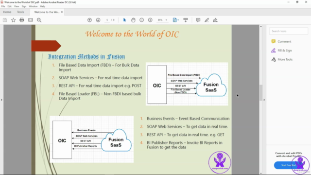Open the View menu
The width and height of the screenshot is (311, 175).
pos(17,6)
